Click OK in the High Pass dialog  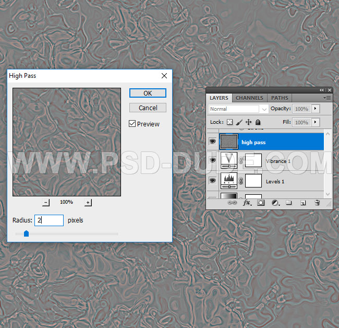pos(148,93)
